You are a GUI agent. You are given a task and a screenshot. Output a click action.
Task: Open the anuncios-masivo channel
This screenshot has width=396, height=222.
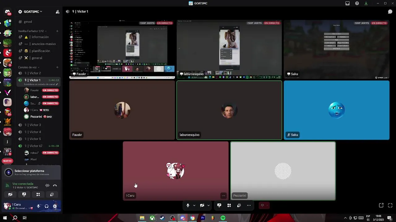point(39,44)
